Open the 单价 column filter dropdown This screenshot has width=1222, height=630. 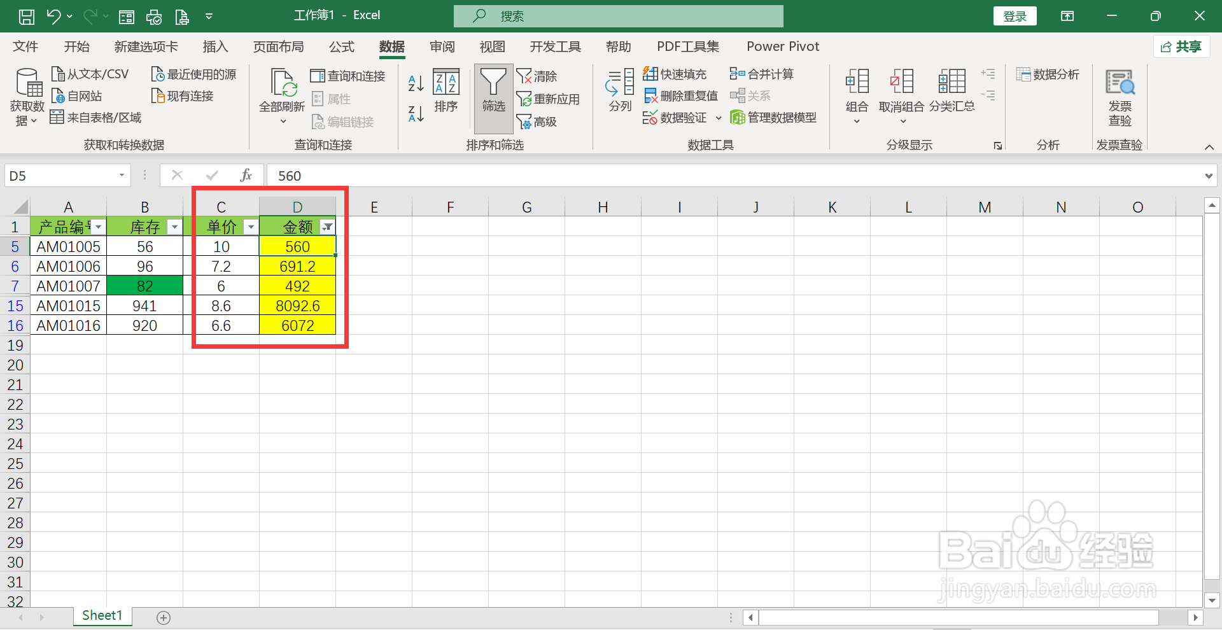251,227
